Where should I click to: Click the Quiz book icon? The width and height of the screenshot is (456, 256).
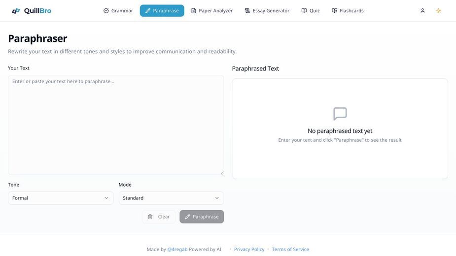(304, 11)
